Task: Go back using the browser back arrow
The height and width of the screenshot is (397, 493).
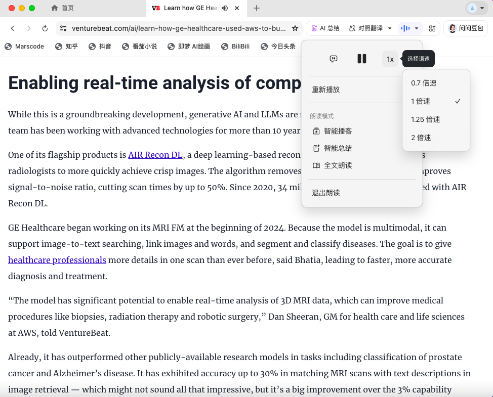Action: 13,28
